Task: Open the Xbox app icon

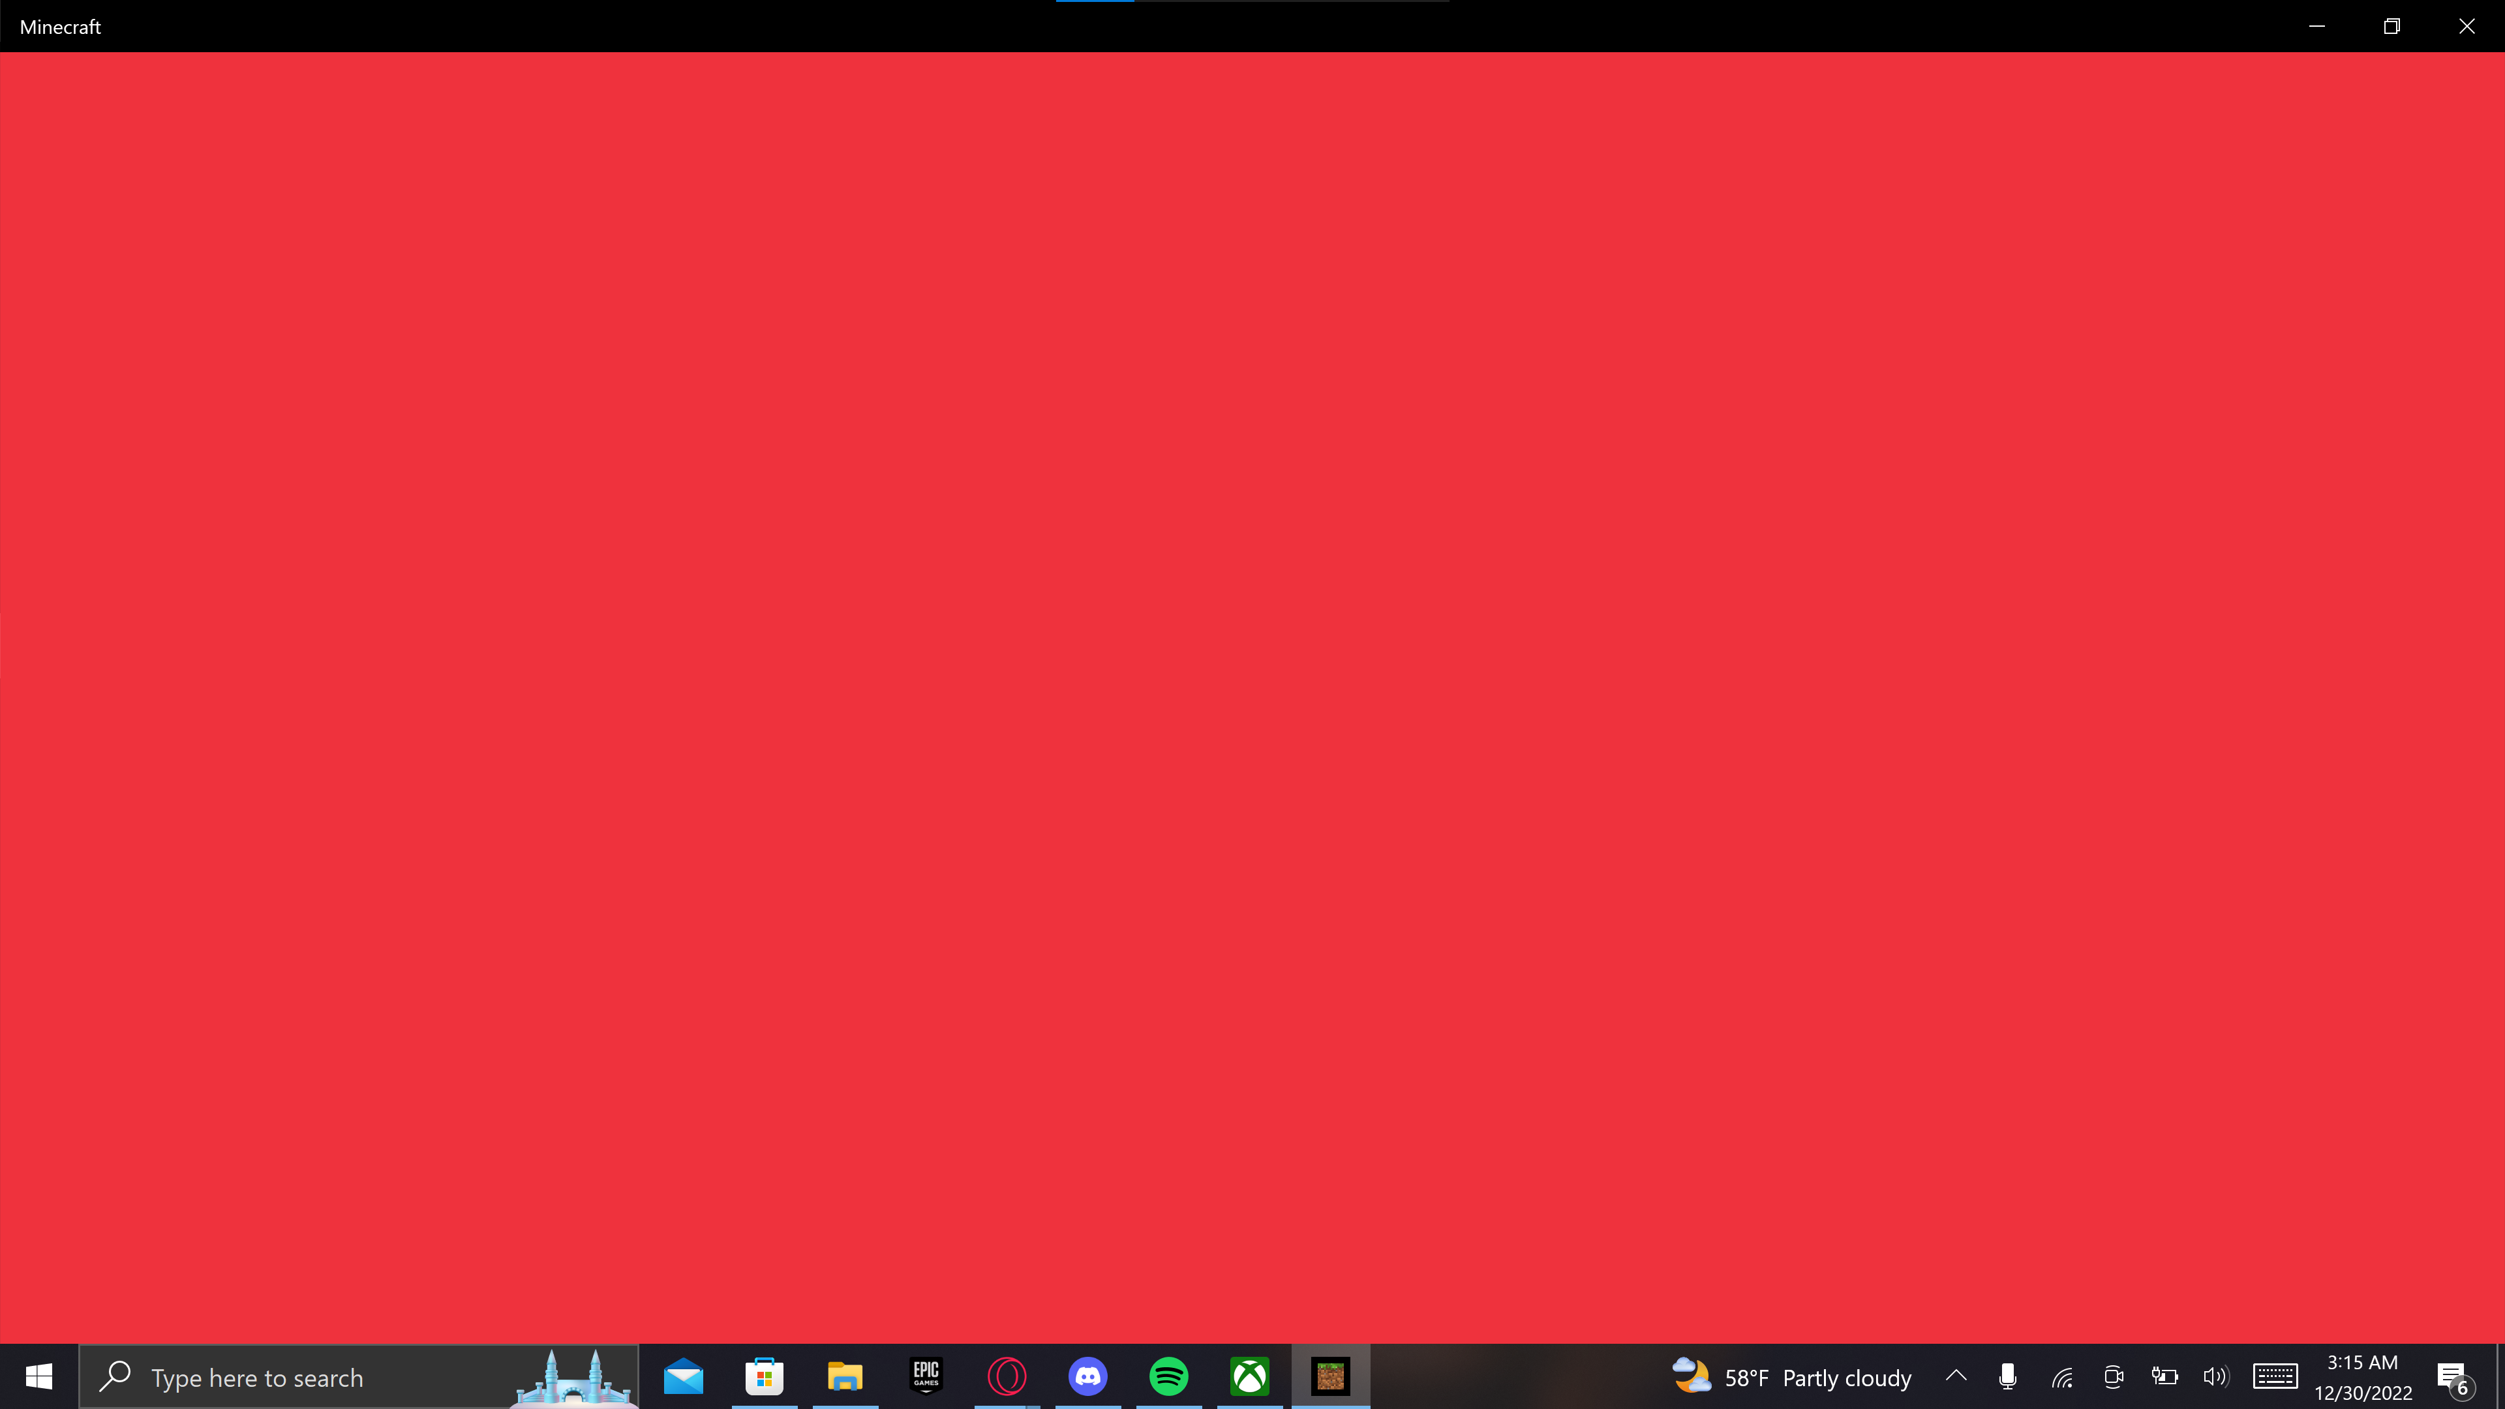Action: click(1250, 1377)
